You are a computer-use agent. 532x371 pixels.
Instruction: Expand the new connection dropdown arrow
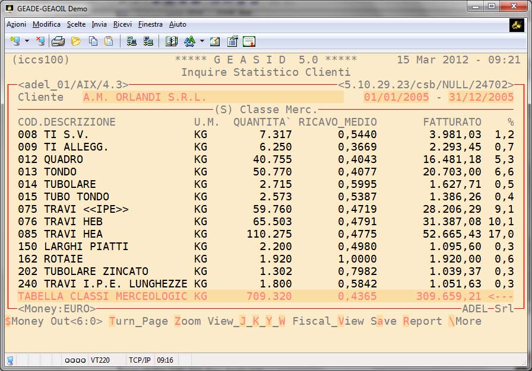pos(27,41)
